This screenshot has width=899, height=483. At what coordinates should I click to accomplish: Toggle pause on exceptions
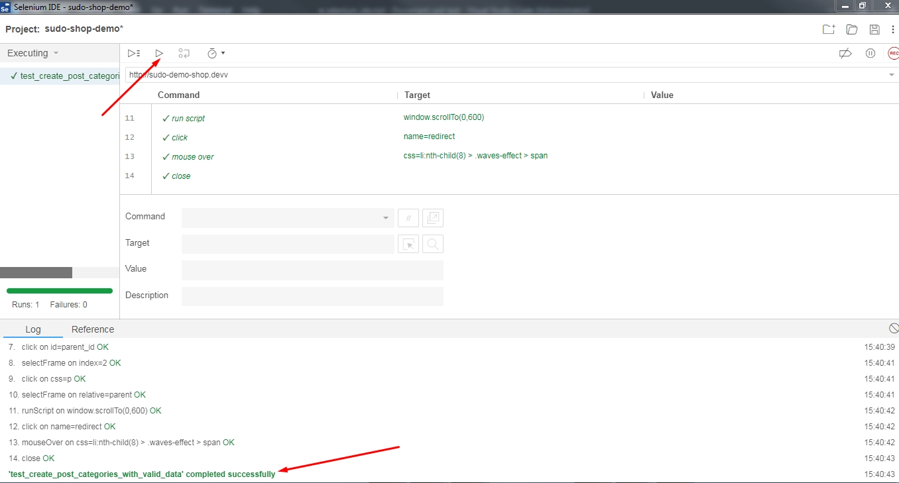pos(870,53)
